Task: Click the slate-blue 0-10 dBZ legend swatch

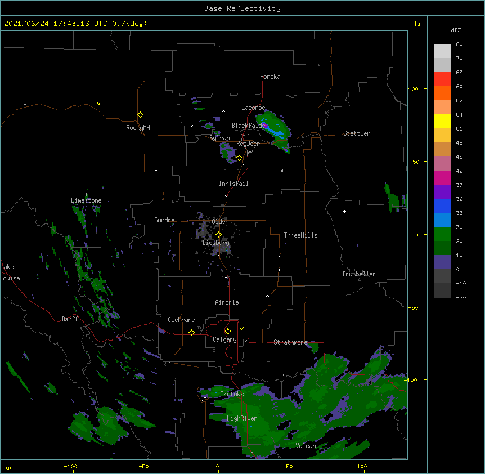Action: pos(442,262)
